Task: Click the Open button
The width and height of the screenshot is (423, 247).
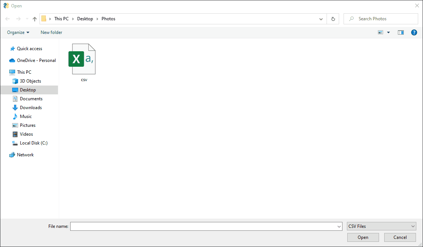Action: [363, 237]
